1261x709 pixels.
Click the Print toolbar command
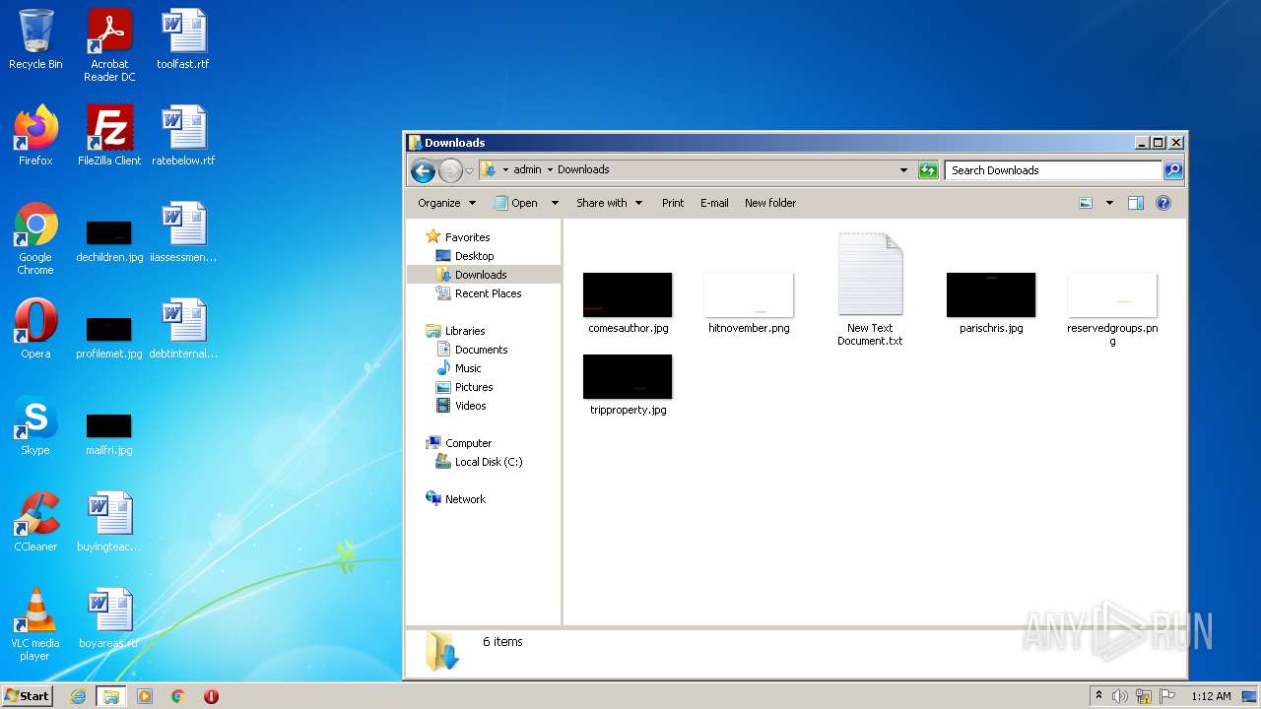click(673, 203)
